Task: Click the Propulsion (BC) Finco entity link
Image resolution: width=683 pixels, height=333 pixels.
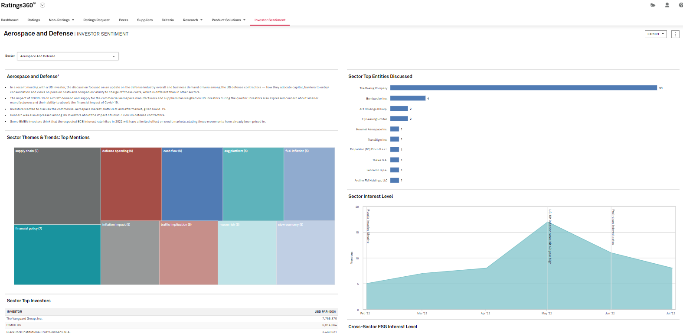Action: (369, 149)
